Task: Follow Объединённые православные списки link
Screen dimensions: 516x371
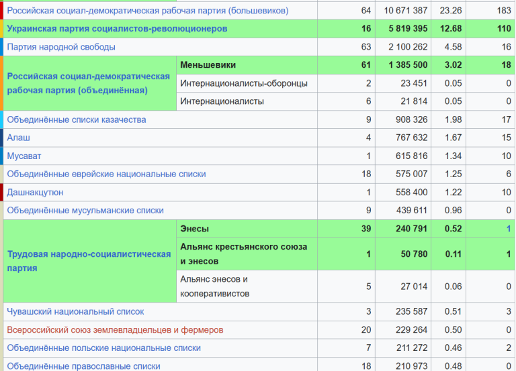Action: pyautogui.click(x=83, y=366)
